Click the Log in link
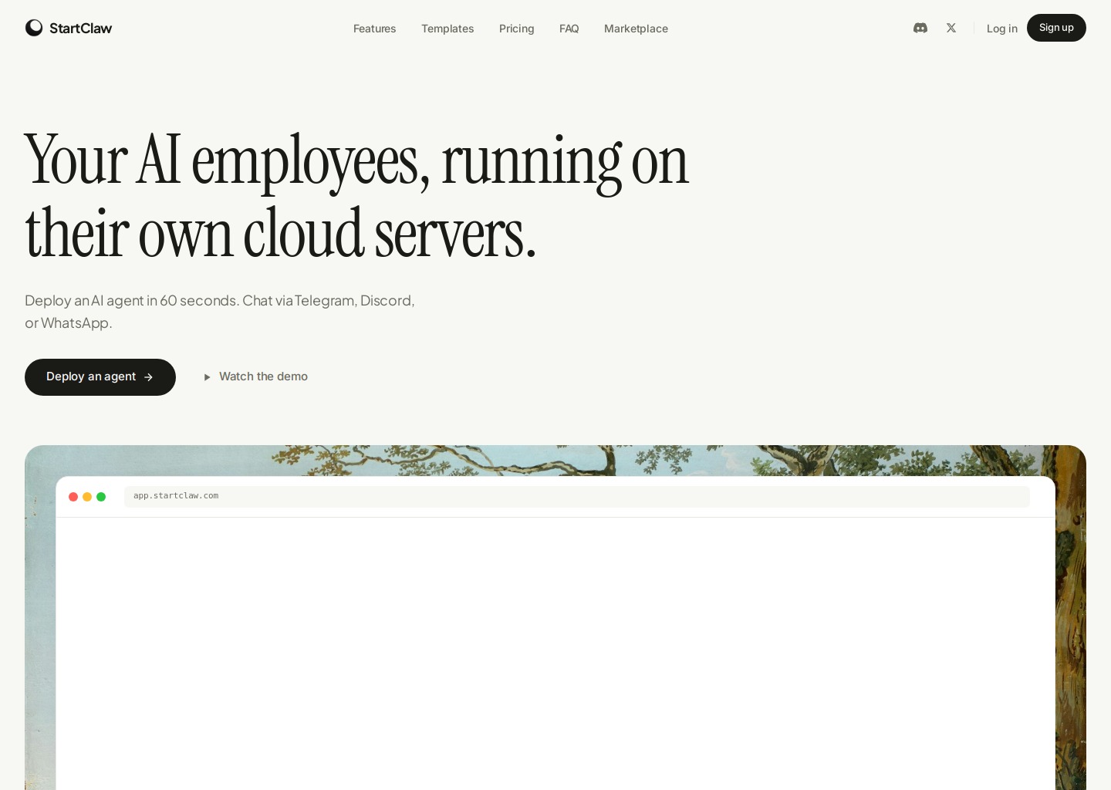 pos(1001,29)
